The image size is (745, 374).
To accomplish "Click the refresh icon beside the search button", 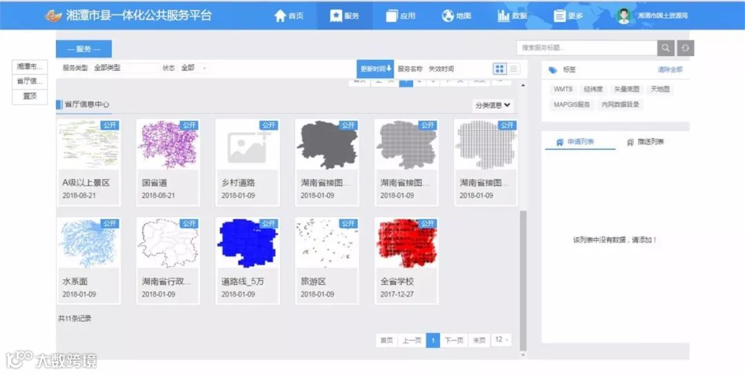I will 685,48.
